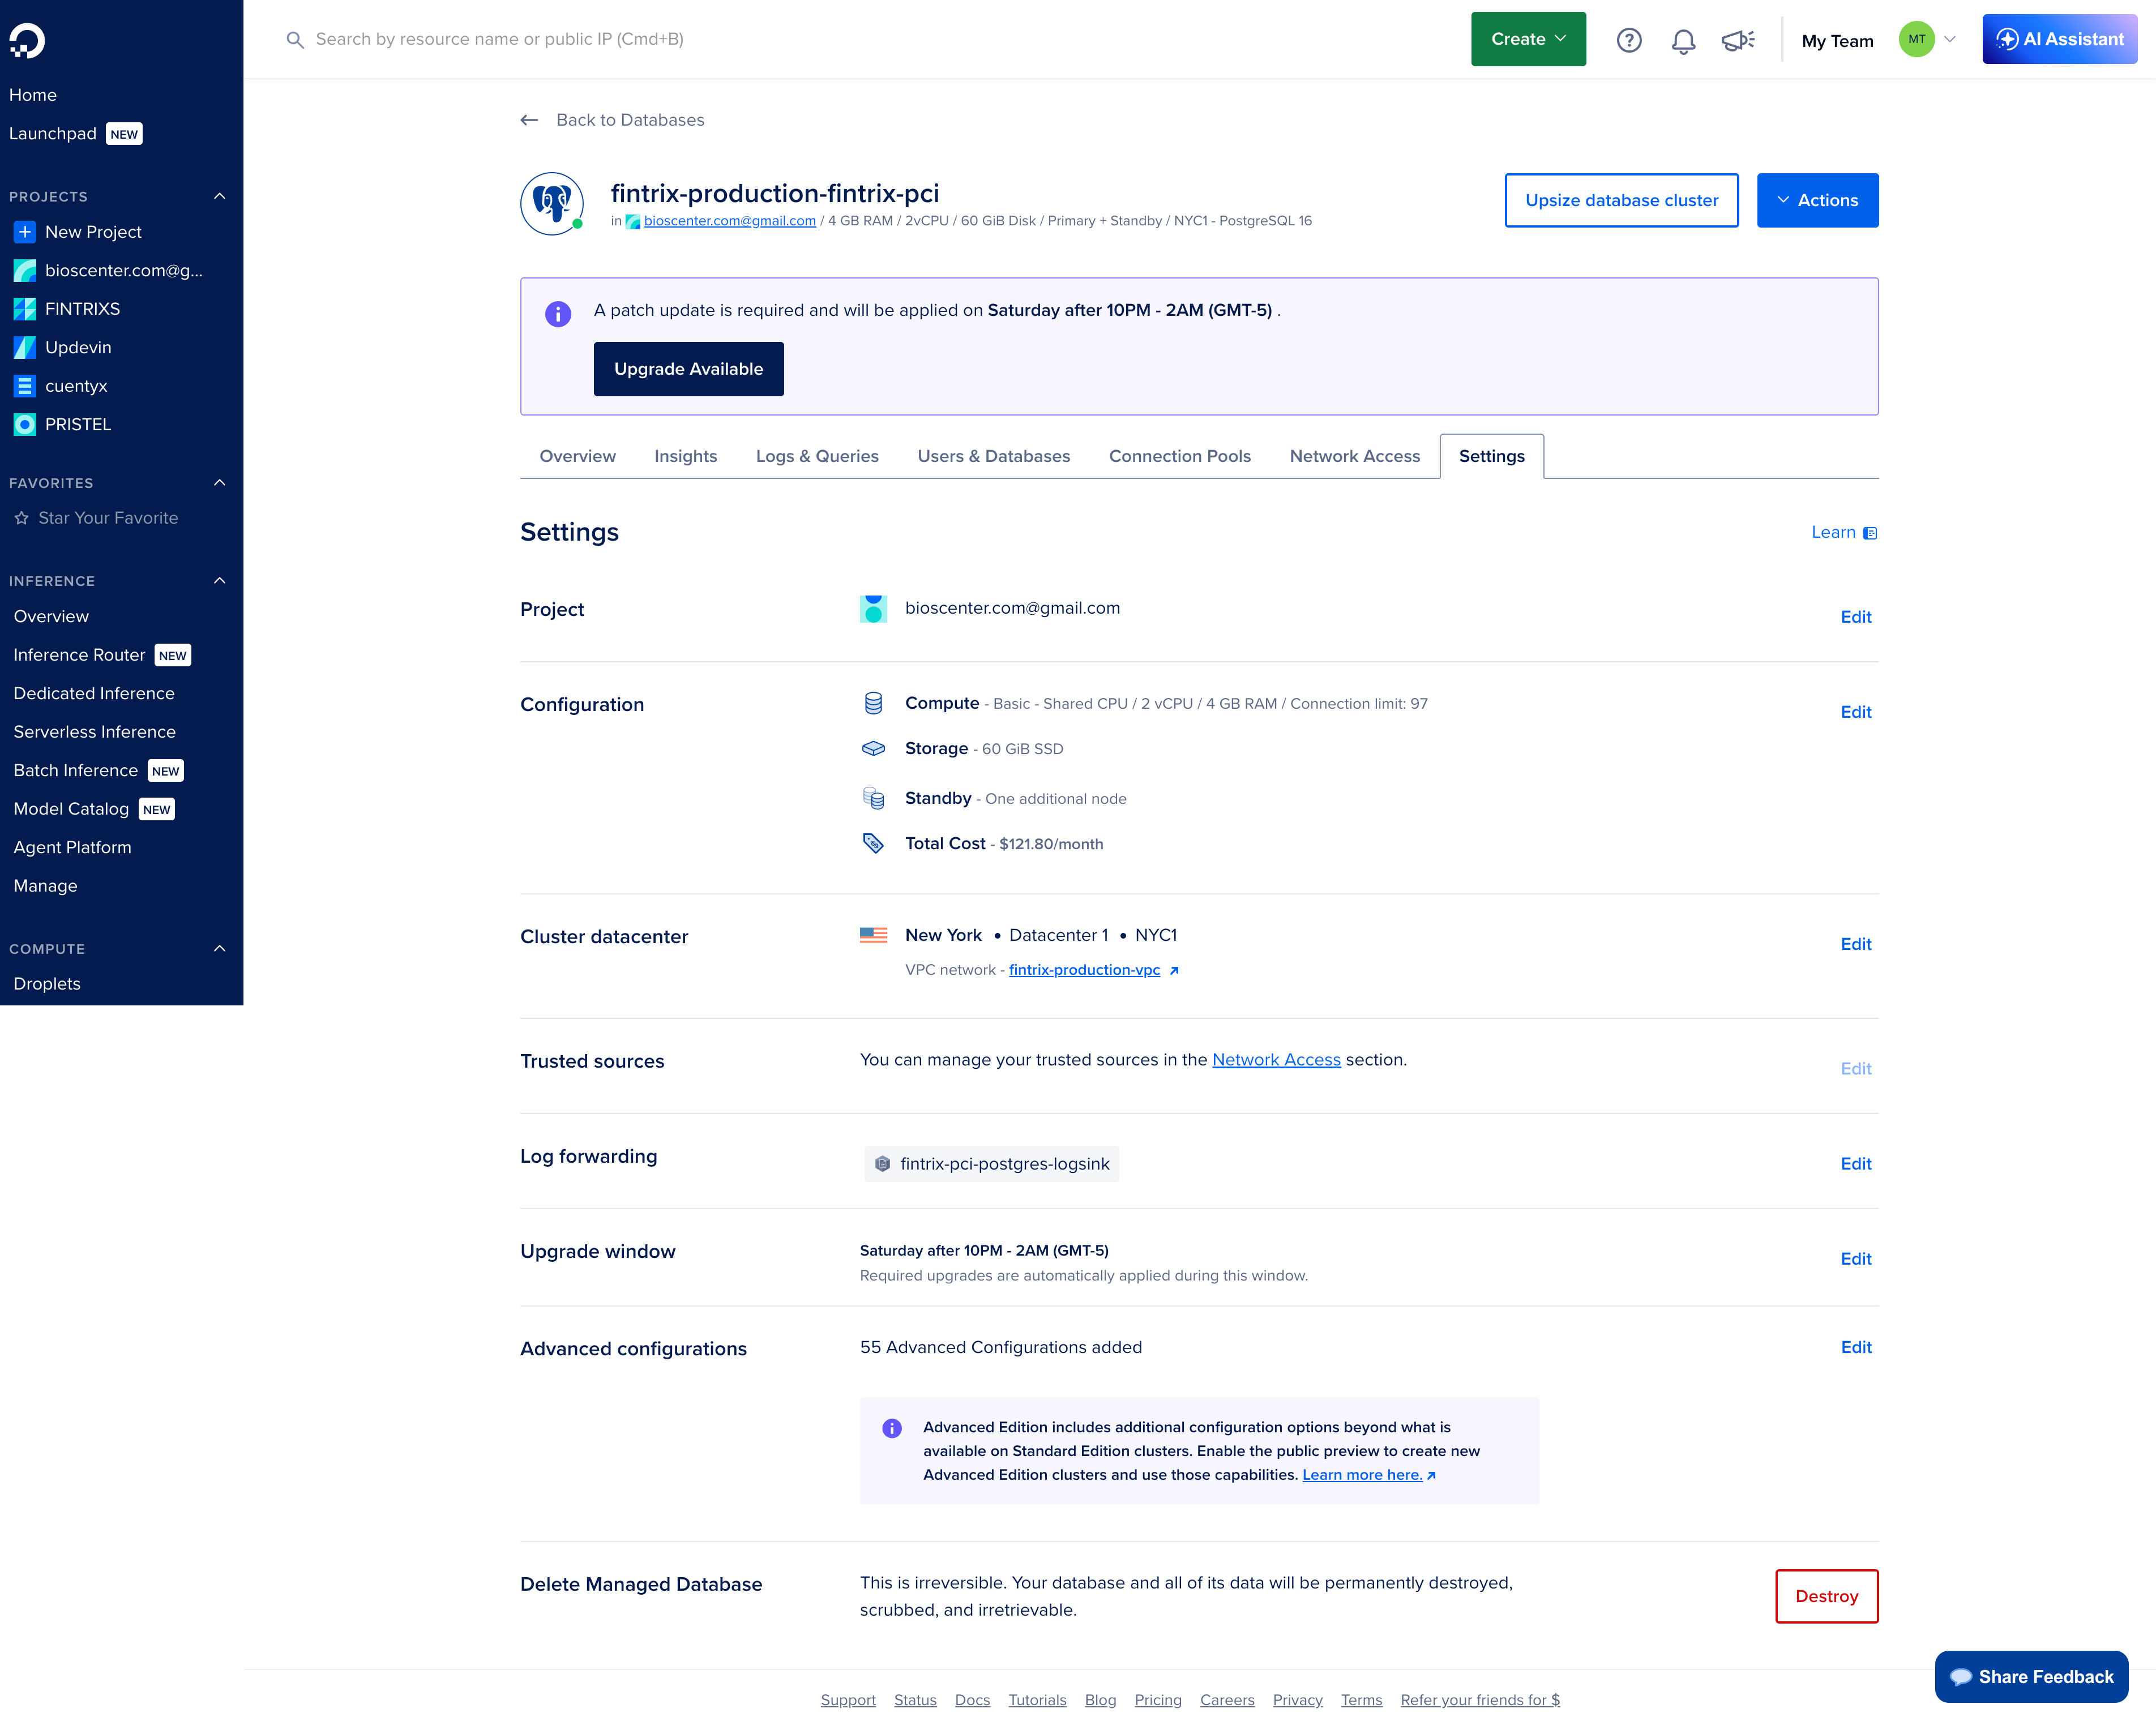The height and width of the screenshot is (1730, 2156).
Task: Click the Destroy button
Action: [1826, 1596]
